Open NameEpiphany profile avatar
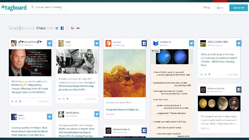Image resolution: width=249 pixels, height=140 pixels. tap(61, 114)
